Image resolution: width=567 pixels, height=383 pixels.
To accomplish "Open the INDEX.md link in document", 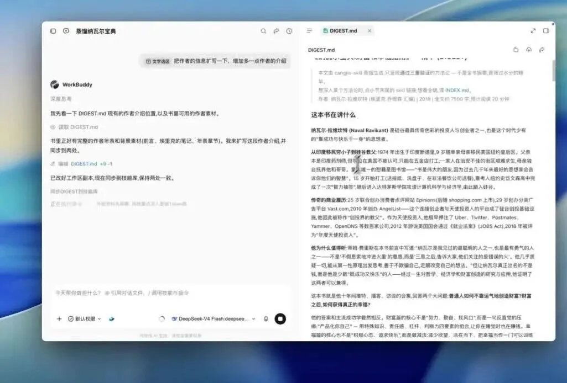I will click(457, 90).
